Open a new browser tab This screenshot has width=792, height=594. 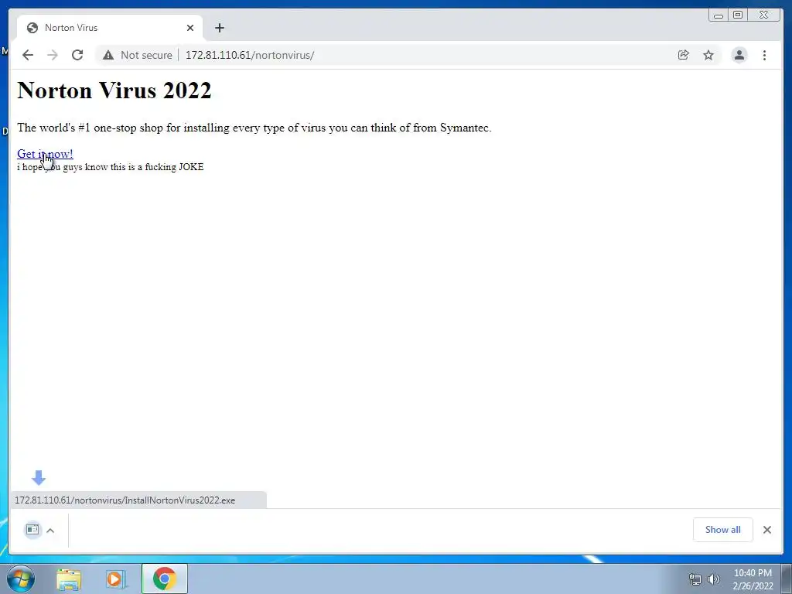[219, 28]
